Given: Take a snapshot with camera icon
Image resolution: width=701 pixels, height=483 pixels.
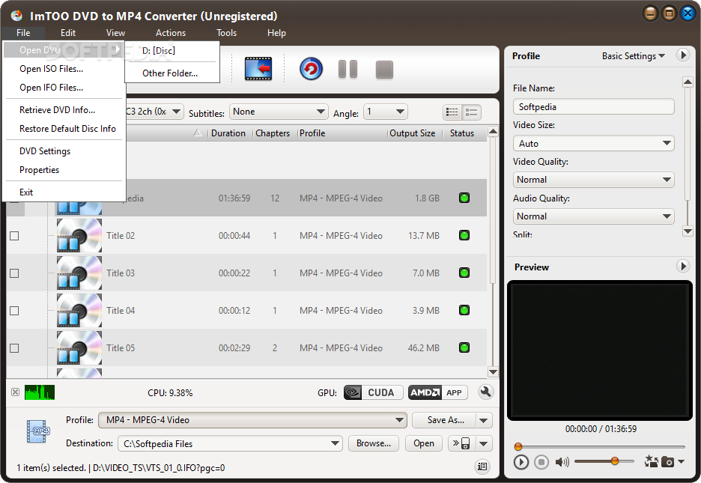Looking at the screenshot, I should [x=667, y=461].
